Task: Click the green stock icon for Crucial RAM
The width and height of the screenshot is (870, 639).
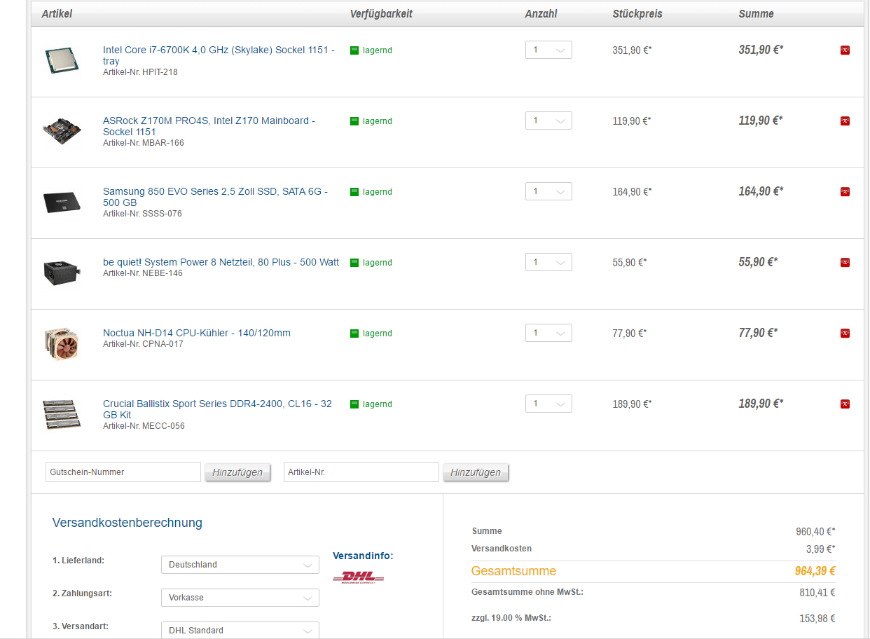Action: pos(354,404)
